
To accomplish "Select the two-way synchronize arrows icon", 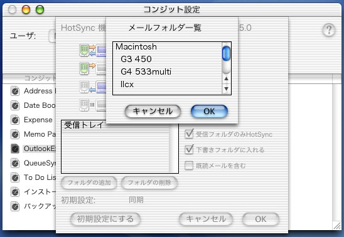I will (x=92, y=50).
